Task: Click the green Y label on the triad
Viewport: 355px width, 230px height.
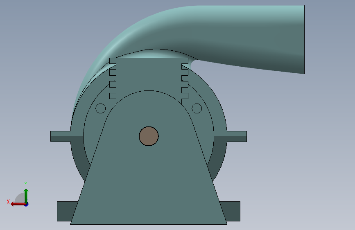Action: 26,184
